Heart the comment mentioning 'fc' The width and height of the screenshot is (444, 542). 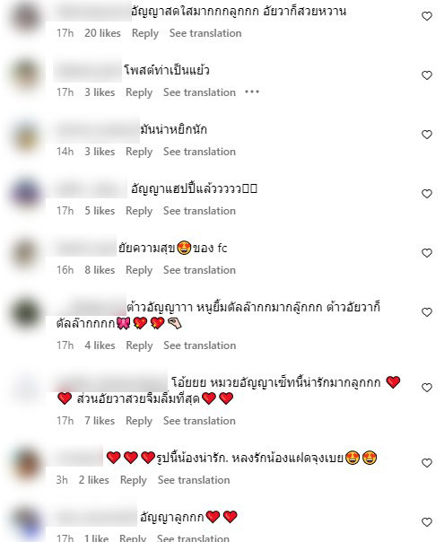coord(427,253)
